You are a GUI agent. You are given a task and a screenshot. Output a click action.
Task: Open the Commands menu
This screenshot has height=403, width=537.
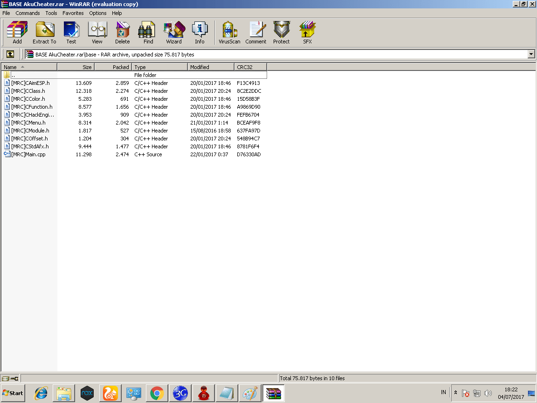[x=28, y=13]
